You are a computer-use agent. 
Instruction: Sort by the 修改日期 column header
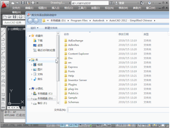124,34
